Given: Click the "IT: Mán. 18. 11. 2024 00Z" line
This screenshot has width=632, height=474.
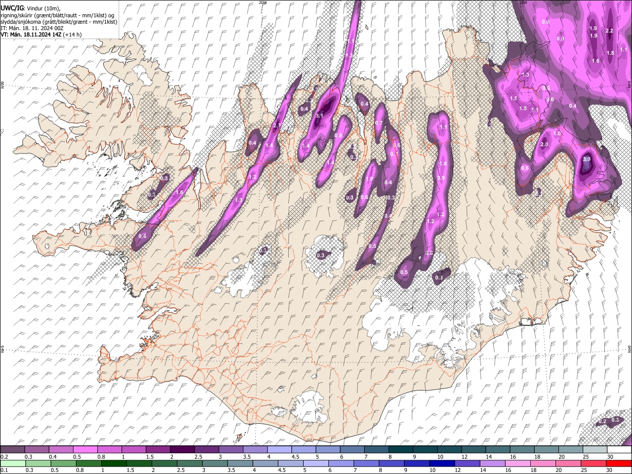Looking at the screenshot, I should point(33,28).
